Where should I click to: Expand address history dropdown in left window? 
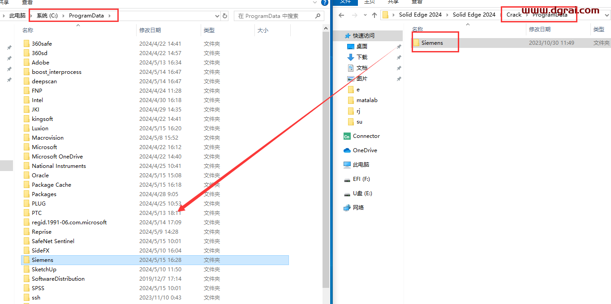[x=217, y=16]
